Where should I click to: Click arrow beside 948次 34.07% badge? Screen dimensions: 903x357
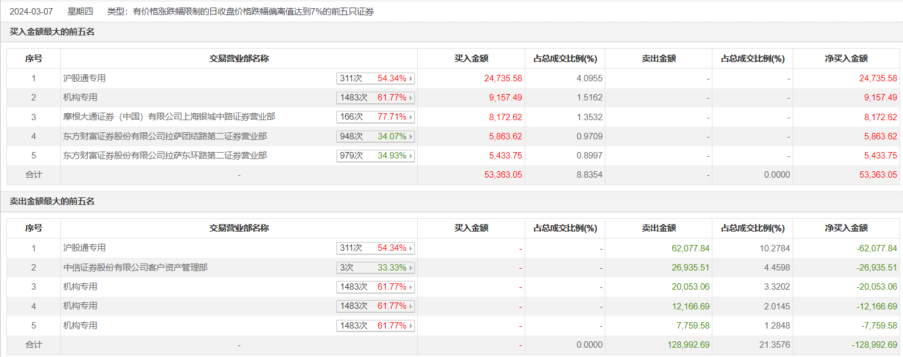click(x=411, y=136)
